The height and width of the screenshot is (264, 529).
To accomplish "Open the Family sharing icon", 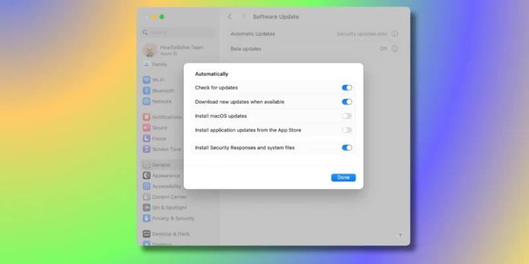I will click(x=146, y=64).
